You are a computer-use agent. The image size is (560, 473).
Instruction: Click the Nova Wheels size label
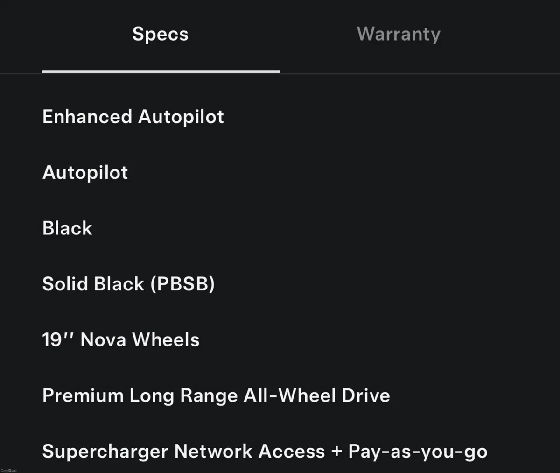tap(59, 339)
